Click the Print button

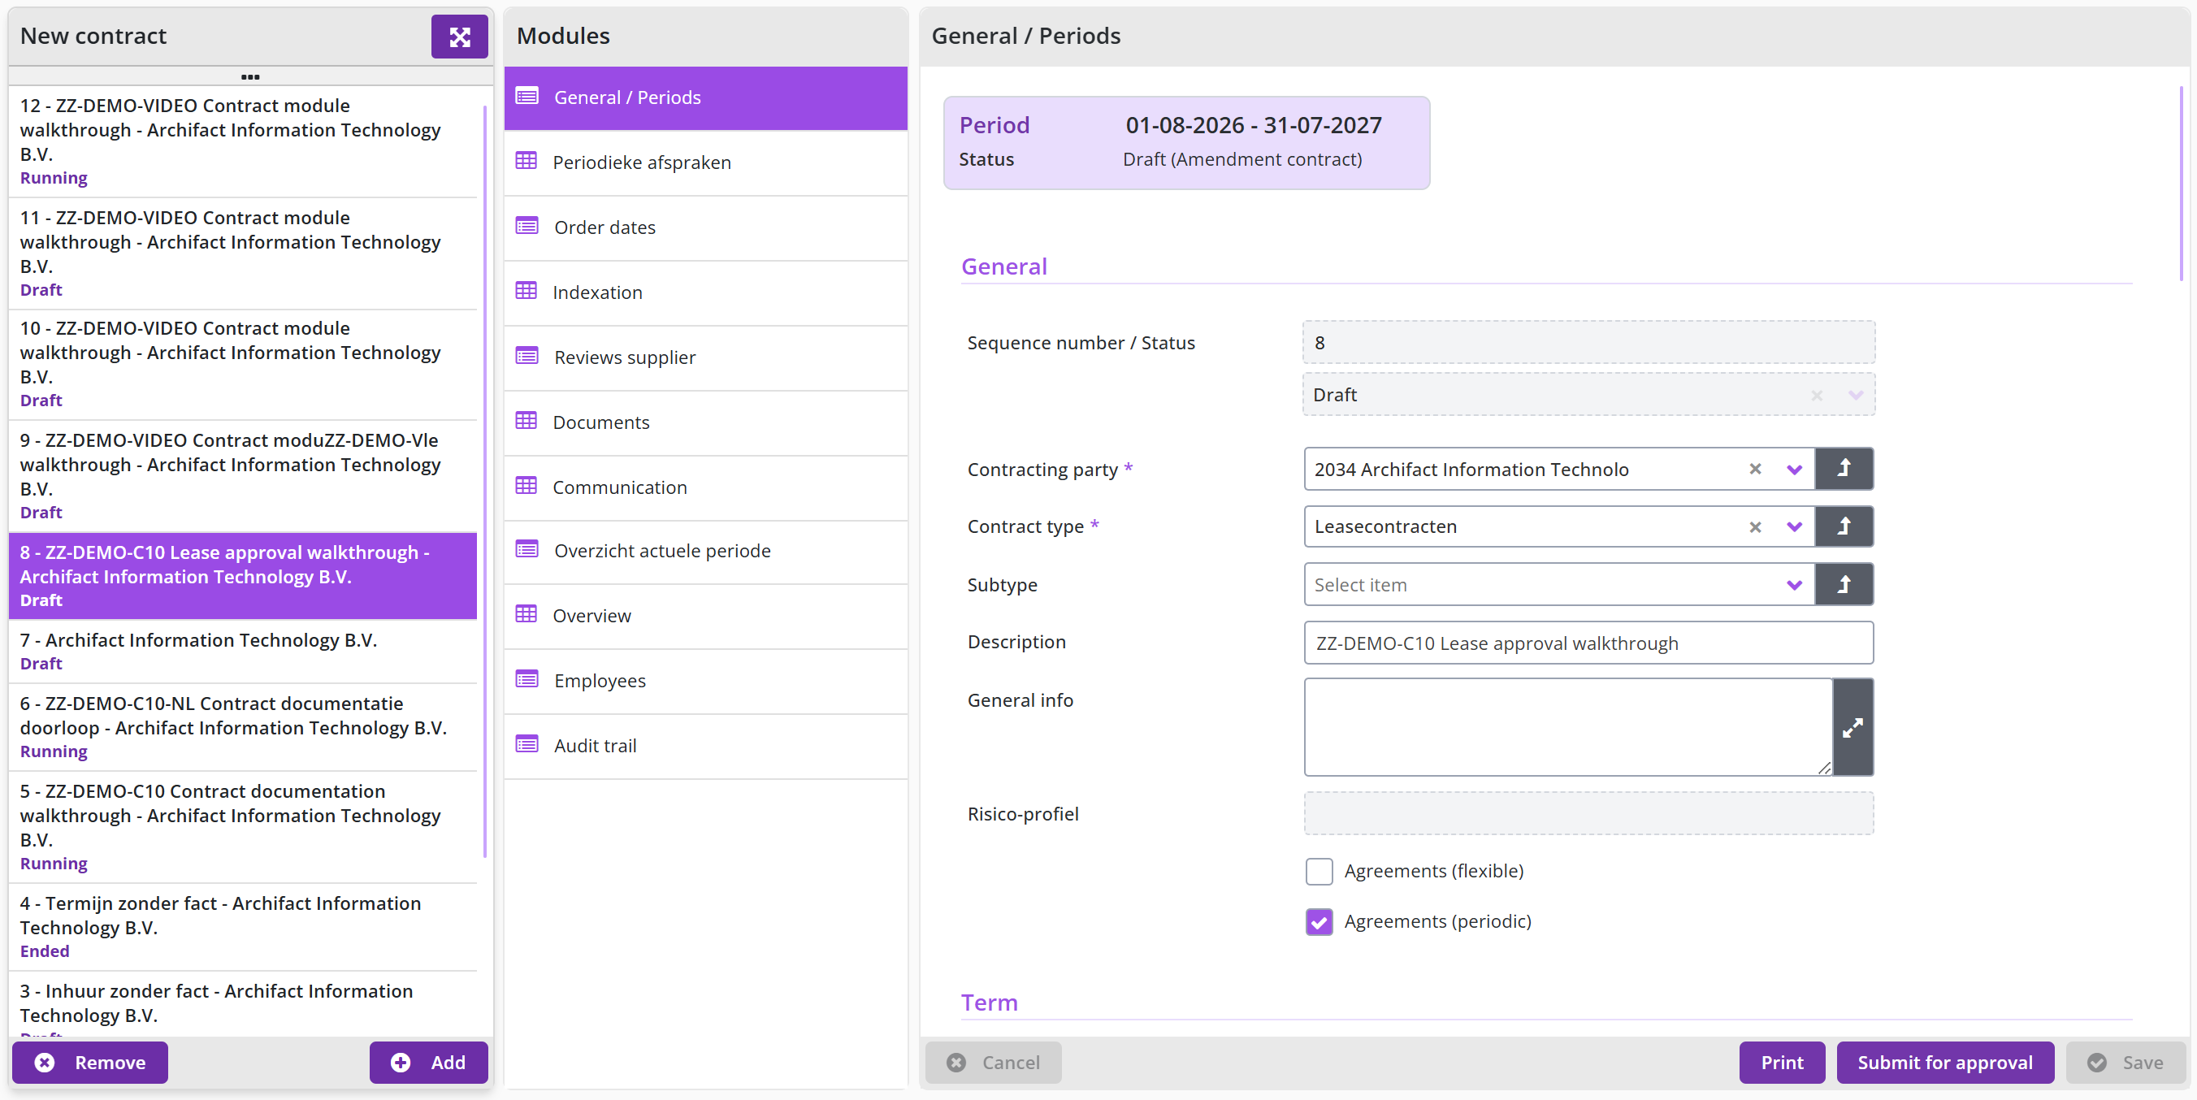click(x=1782, y=1063)
